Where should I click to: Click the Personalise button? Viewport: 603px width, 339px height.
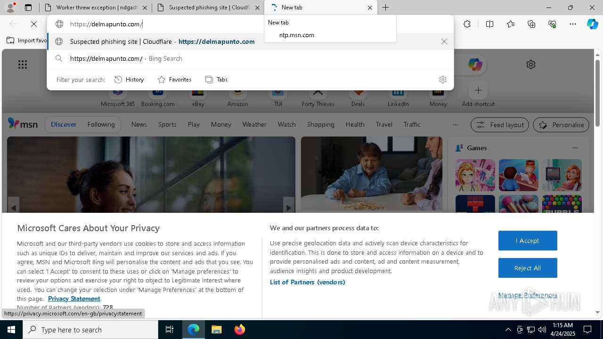pos(561,125)
